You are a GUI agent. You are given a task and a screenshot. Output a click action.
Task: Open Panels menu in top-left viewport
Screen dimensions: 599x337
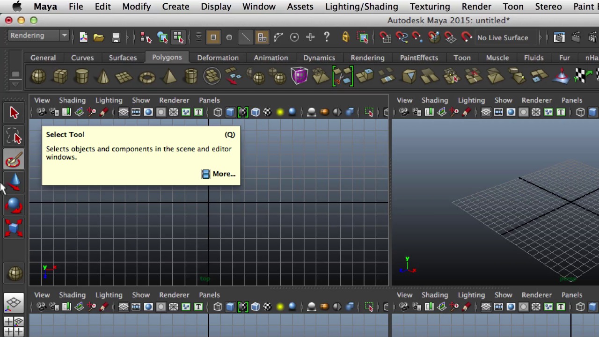click(209, 100)
